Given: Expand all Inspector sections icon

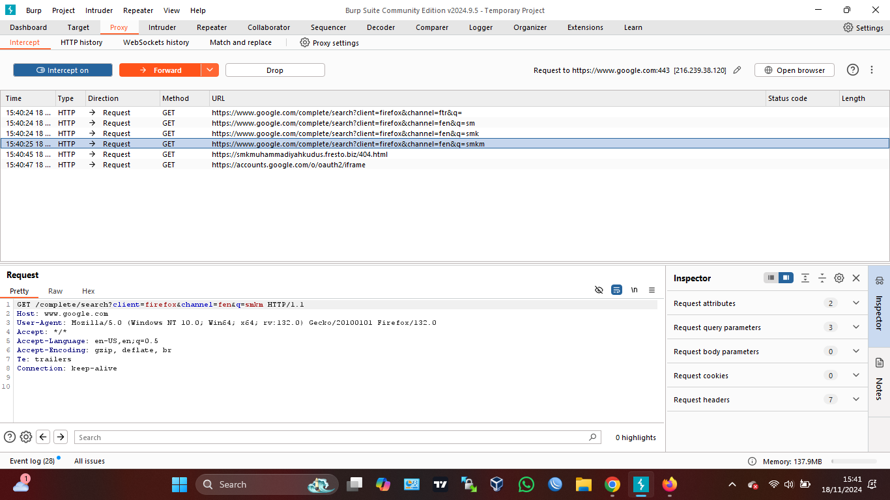Looking at the screenshot, I should click(805, 278).
